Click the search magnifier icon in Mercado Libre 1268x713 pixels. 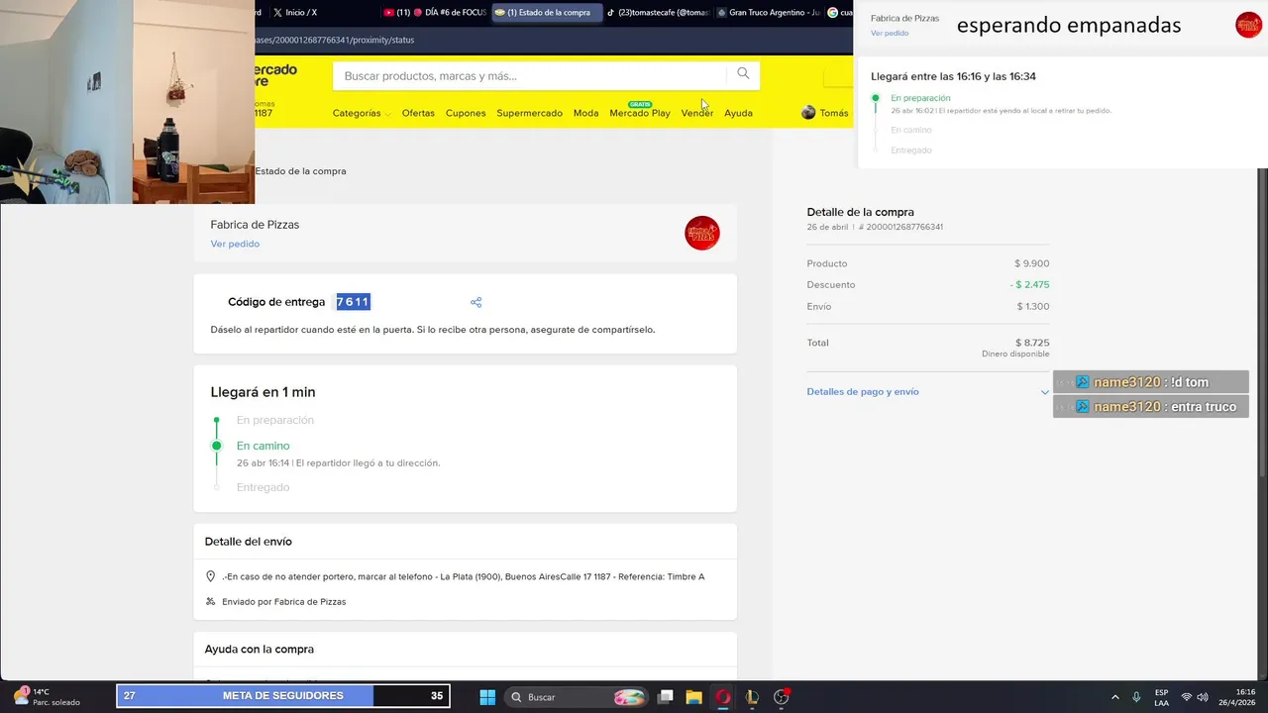point(743,74)
